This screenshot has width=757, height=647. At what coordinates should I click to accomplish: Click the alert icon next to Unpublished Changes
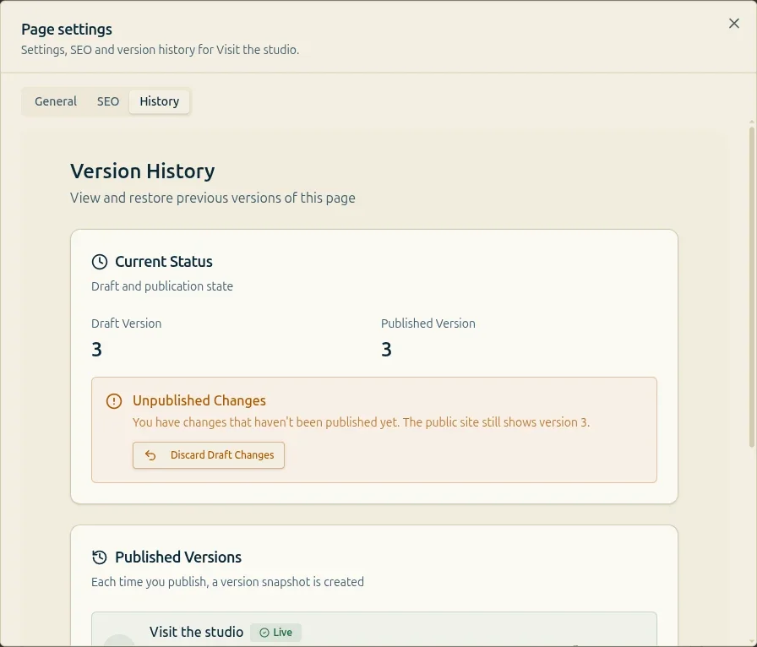[x=114, y=401]
